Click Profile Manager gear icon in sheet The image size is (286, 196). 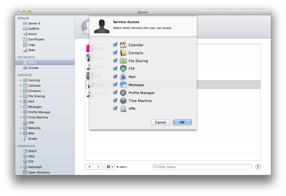(123, 93)
